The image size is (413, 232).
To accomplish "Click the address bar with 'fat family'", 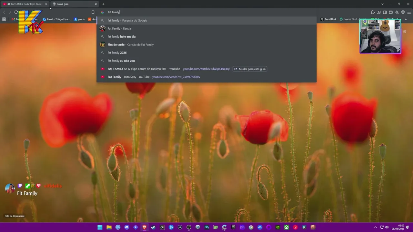I will tap(206, 12).
